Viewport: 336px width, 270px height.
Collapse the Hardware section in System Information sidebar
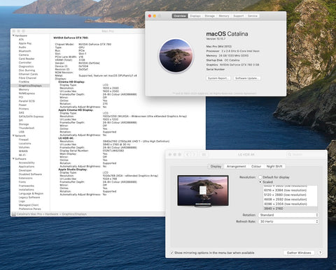(13, 36)
